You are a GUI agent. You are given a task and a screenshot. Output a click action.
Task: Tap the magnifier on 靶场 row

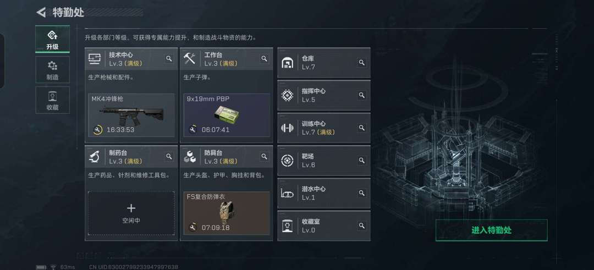tap(362, 161)
